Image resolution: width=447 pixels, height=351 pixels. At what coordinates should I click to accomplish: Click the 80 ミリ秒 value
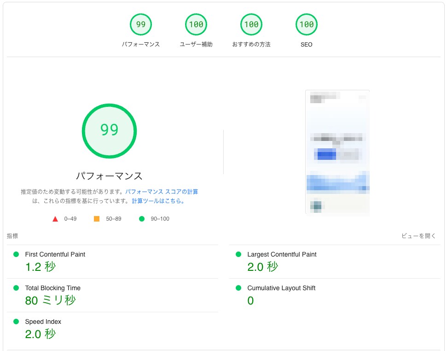point(51,300)
